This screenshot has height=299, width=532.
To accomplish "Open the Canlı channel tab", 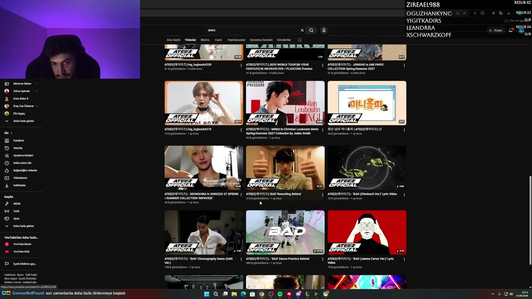I will click(x=218, y=40).
